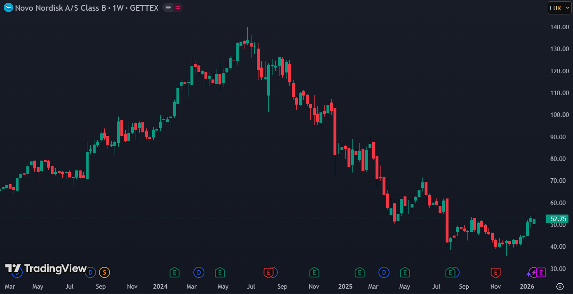
Task: Click green E earnings marker after 2025 label
Action: click(x=359, y=272)
